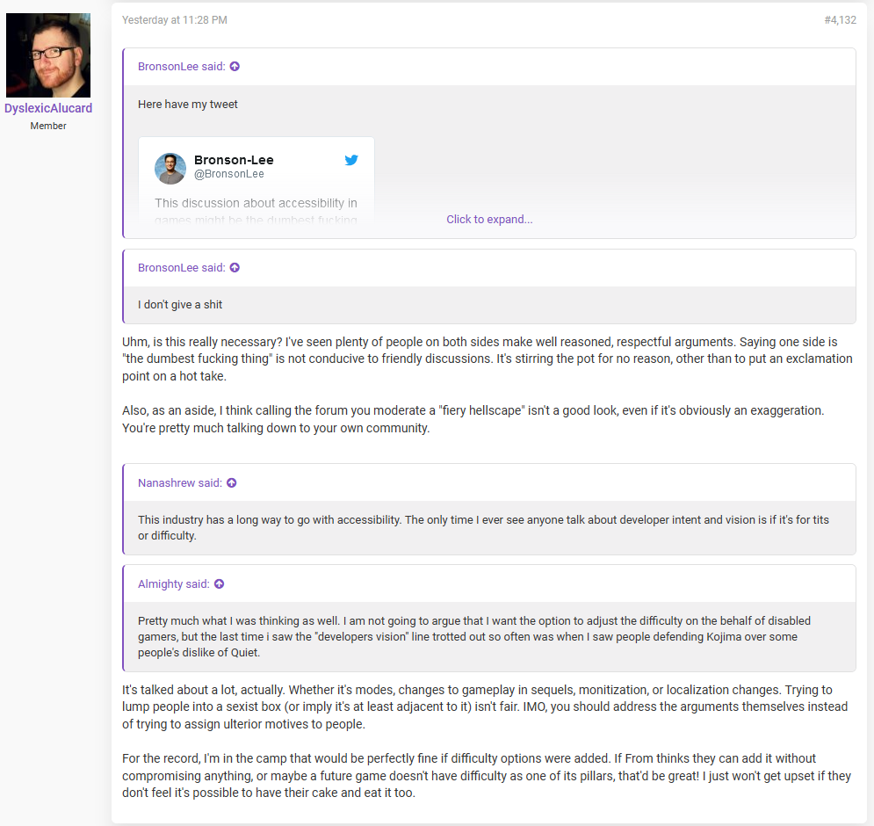
Task: Click the Twitter bird icon in the embedded tweet
Action: click(x=351, y=160)
